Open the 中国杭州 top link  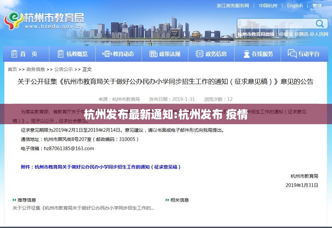(268, 6)
